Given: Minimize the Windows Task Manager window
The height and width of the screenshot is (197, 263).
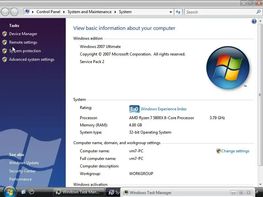Looking at the screenshot, I should (233, 193).
